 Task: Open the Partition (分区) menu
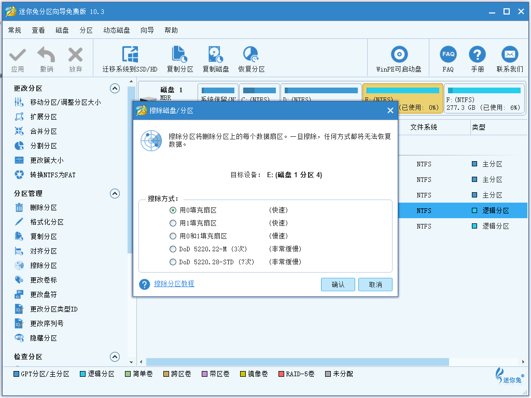86,31
